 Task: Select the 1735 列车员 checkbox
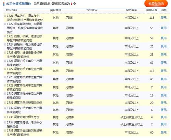coord(5,130)
